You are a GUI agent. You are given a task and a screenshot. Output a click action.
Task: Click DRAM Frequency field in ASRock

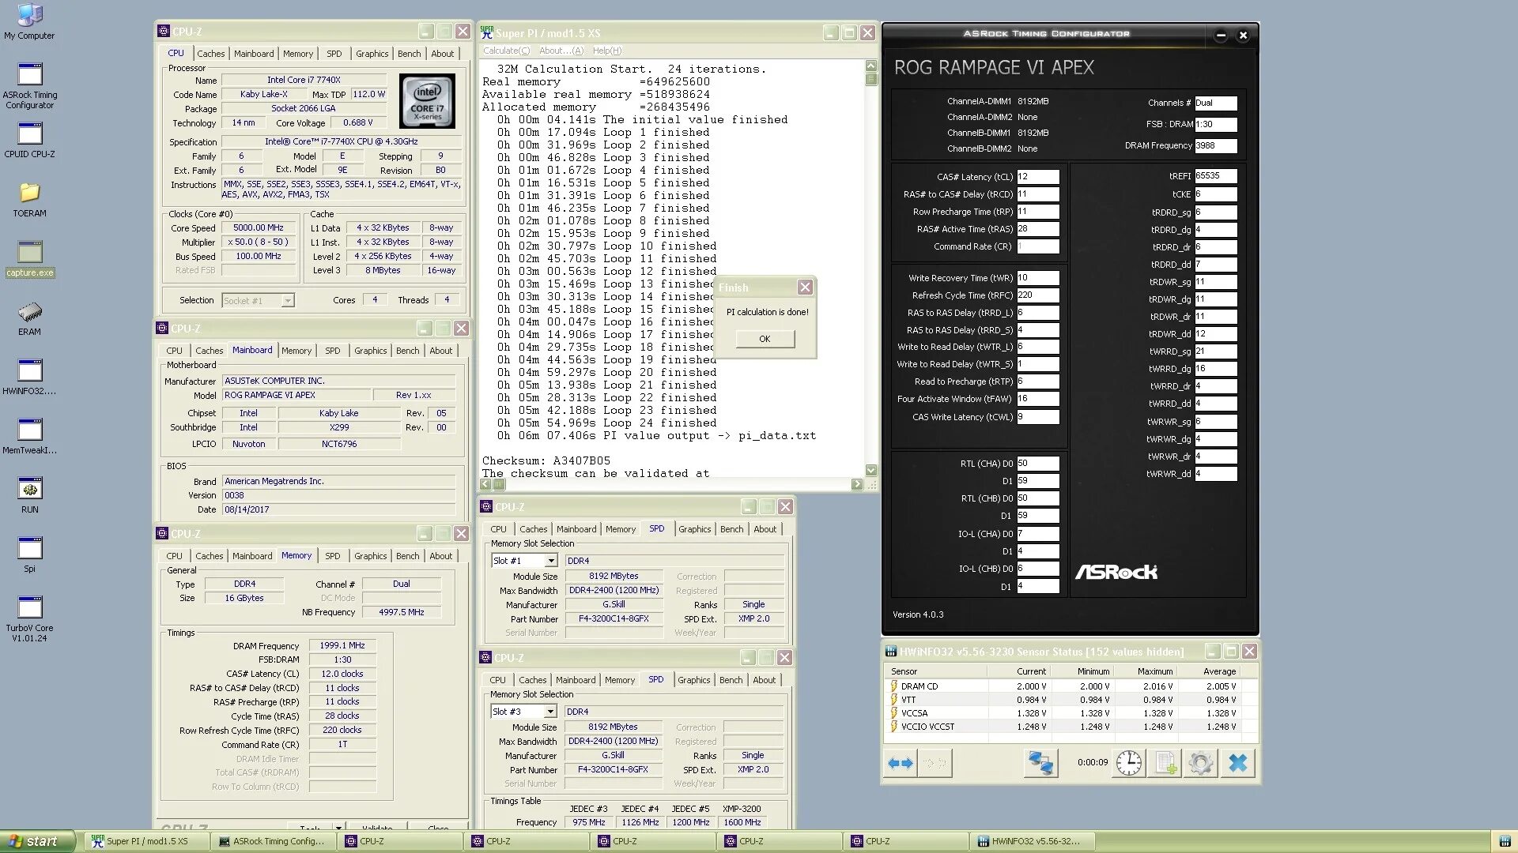tap(1215, 145)
